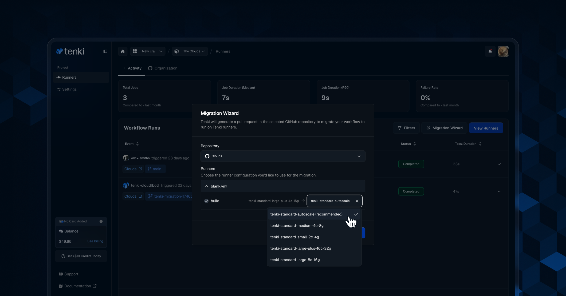Image resolution: width=566 pixels, height=296 pixels.
Task: Click the Tenki logo
Action: [70, 51]
